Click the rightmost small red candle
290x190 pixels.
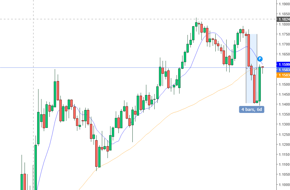click(262, 67)
